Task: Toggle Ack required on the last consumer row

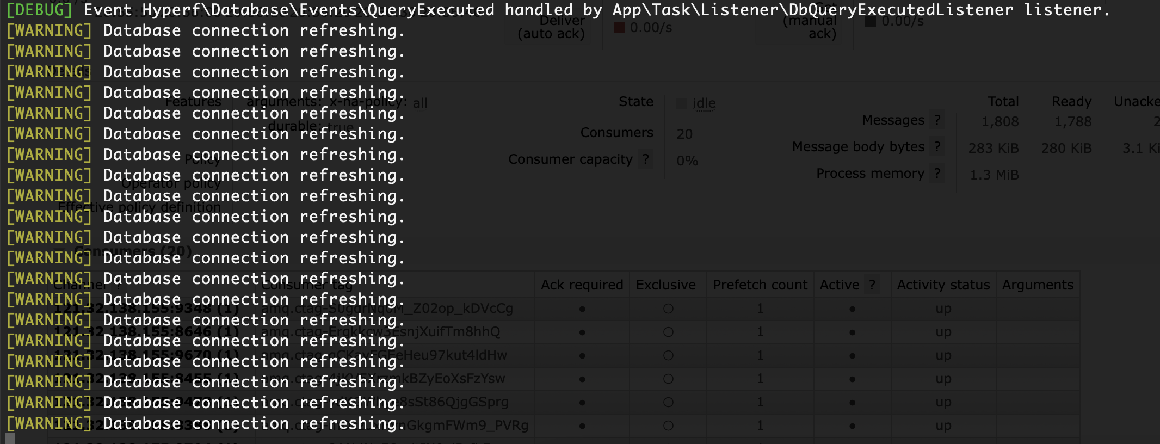Action: point(582,425)
